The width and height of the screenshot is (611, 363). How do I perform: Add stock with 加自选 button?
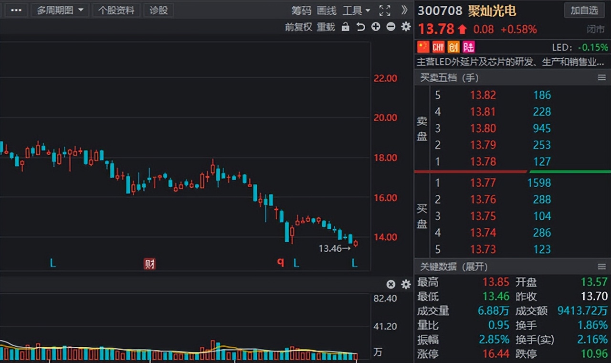(x=584, y=11)
